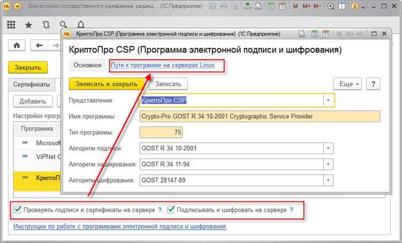Select the Microsoft row in programs list
This screenshot has width=402, height=243.
(37, 143)
